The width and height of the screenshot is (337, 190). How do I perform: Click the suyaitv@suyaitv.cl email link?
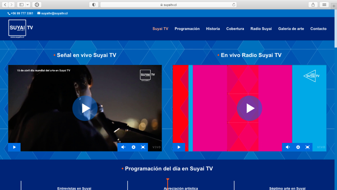pos(52,13)
